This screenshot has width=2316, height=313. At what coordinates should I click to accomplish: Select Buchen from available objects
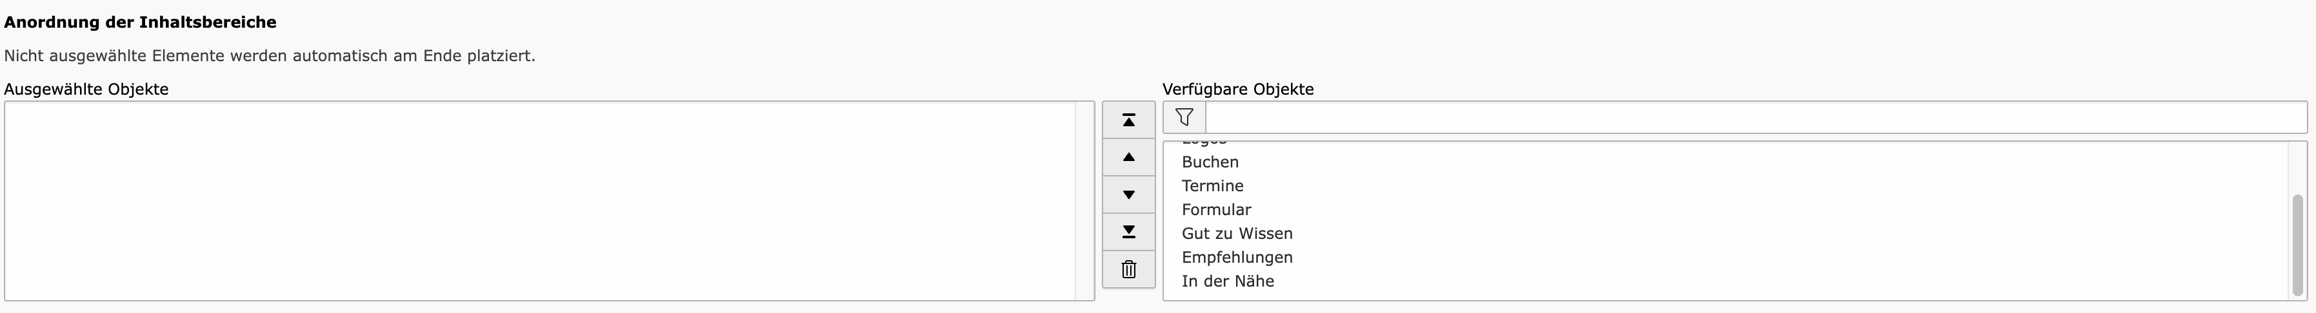(1209, 162)
